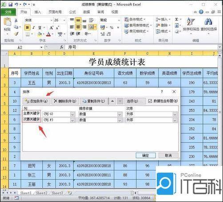Click the Paste clipboard icon
This screenshot has width=223, height=202.
coord(8,22)
